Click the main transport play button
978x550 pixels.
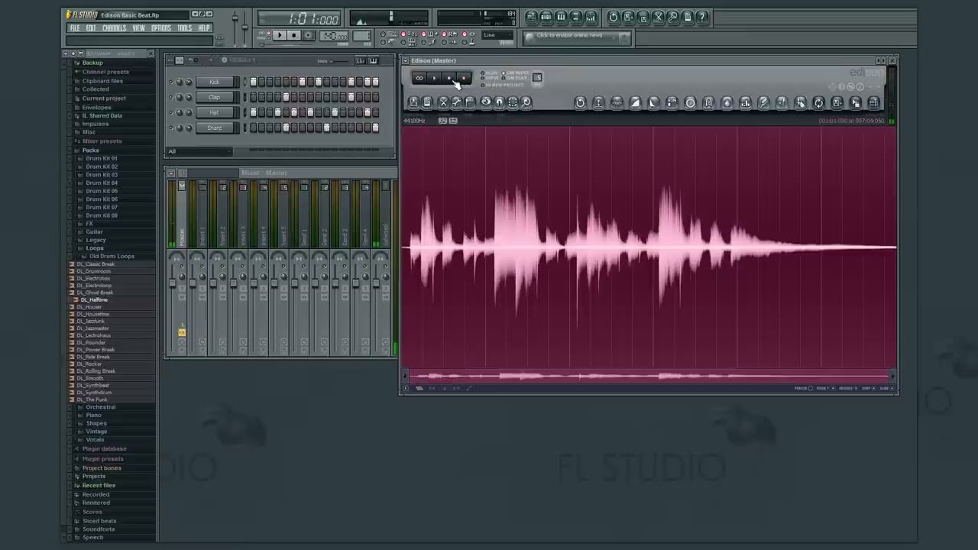pos(280,35)
